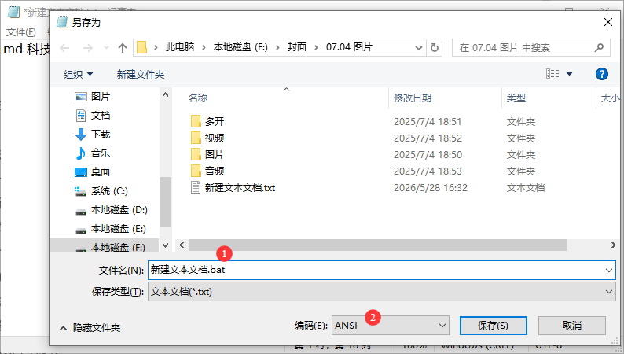This screenshot has height=354, width=624.
Task: Sort by 修改日期 column header
Action: click(x=413, y=98)
